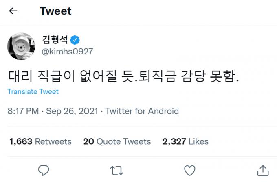Click Translate Tweet
Viewport: 277px width, 184px height.
(33, 92)
